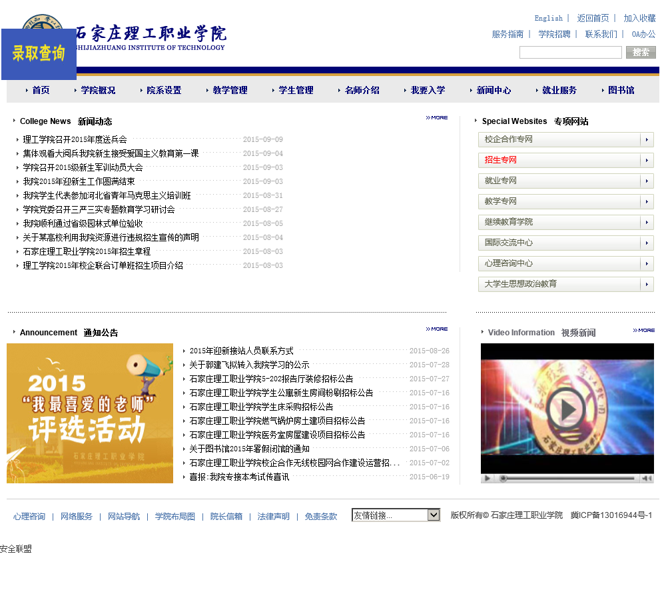Screen dimensions: 666x606
Task: Click the small play button on video bar
Action: (488, 479)
